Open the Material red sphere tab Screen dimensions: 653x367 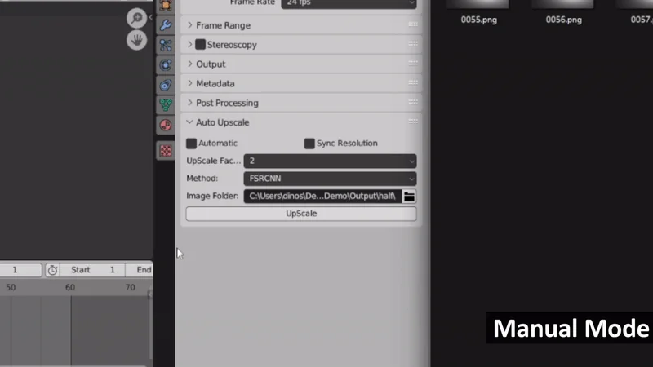click(x=166, y=126)
